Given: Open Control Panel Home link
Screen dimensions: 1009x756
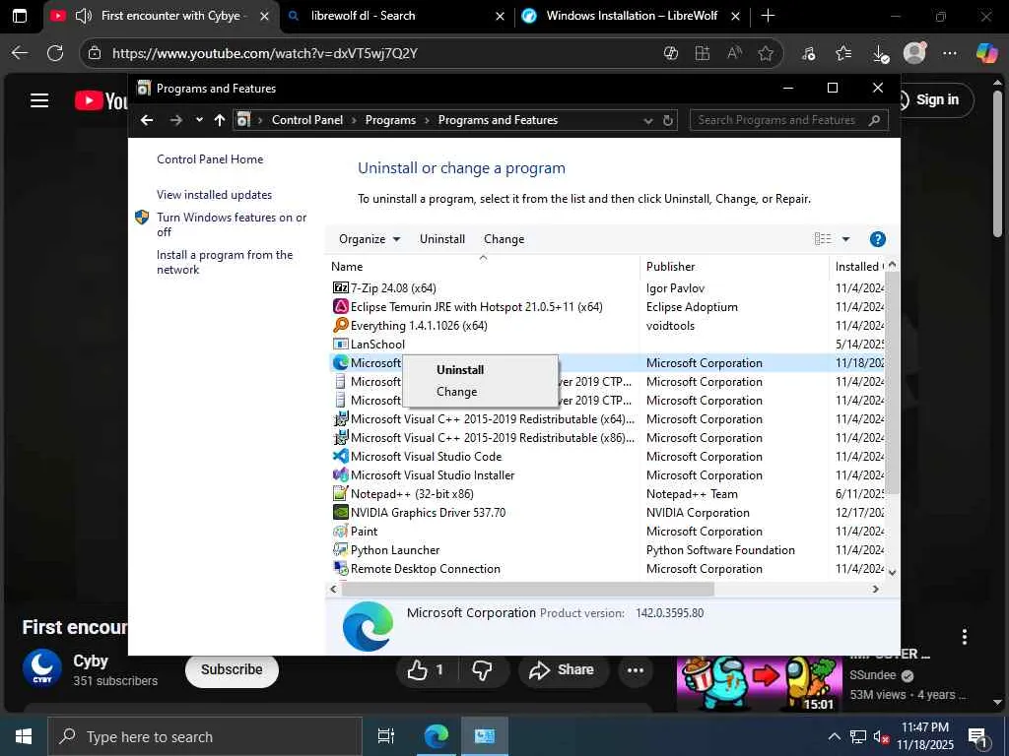Looking at the screenshot, I should [x=210, y=159].
